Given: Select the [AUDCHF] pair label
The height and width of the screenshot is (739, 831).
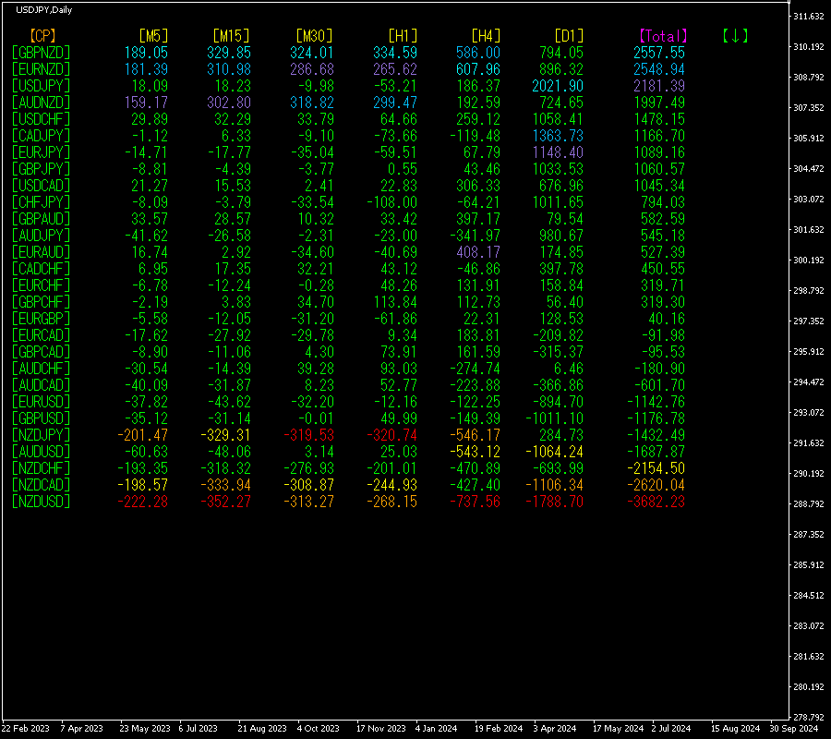Looking at the screenshot, I should click(41, 369).
